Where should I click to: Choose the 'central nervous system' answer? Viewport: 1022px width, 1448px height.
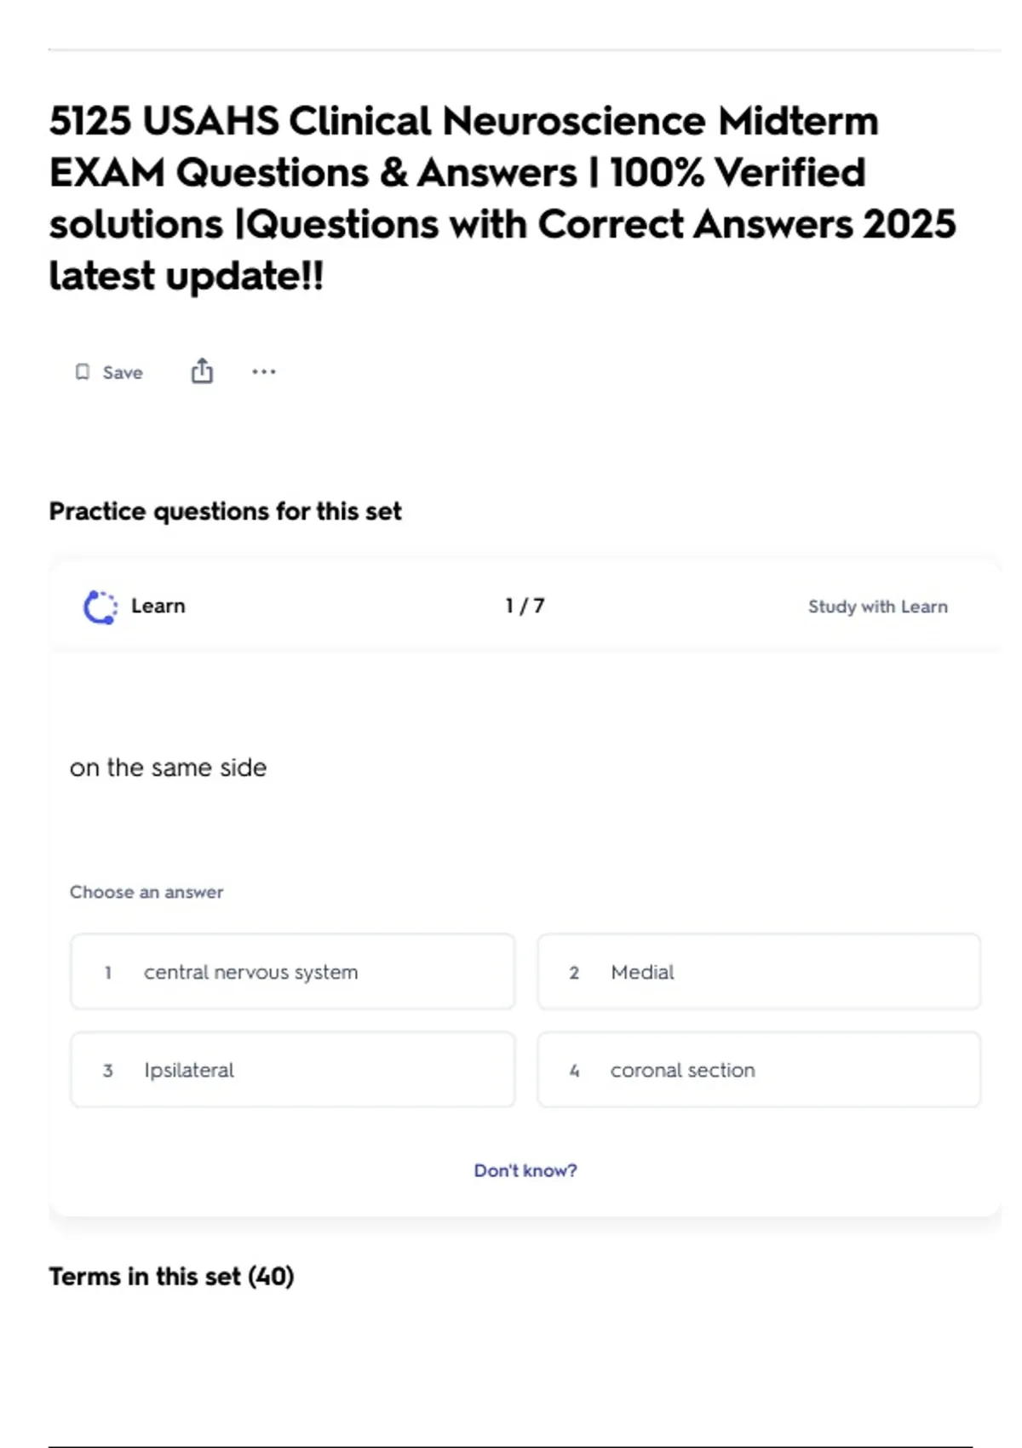tap(292, 972)
